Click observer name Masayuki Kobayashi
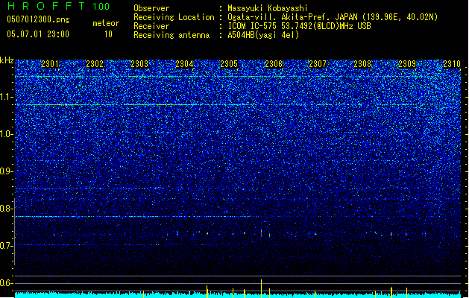Screen dimensions: 469x298 tap(268, 8)
